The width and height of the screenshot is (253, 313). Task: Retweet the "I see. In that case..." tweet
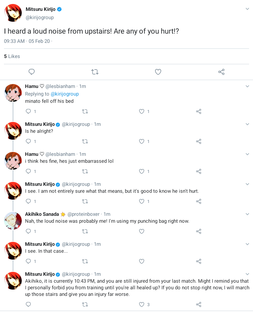pyautogui.click(x=85, y=261)
